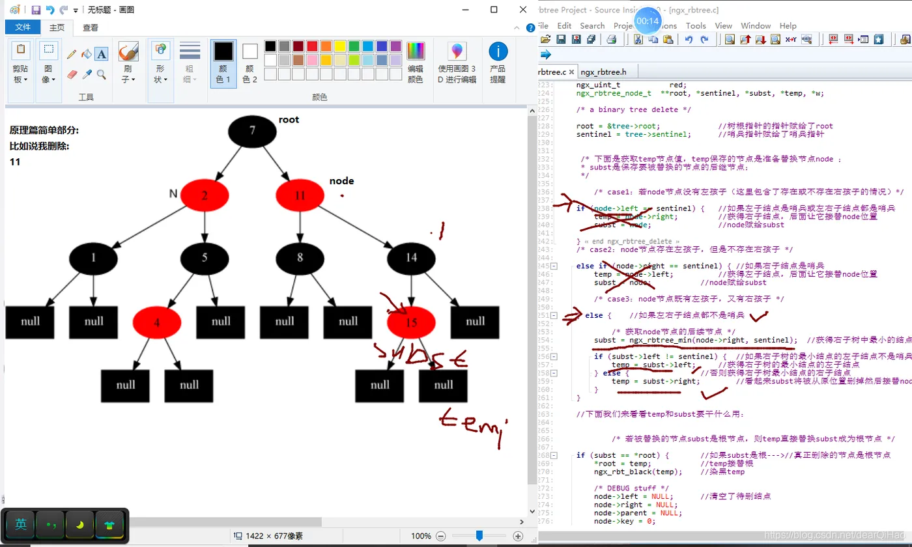Screen dimensions: 912x547
Task: Click the Search magnifier icon in Source Insight
Action: (x=730, y=39)
